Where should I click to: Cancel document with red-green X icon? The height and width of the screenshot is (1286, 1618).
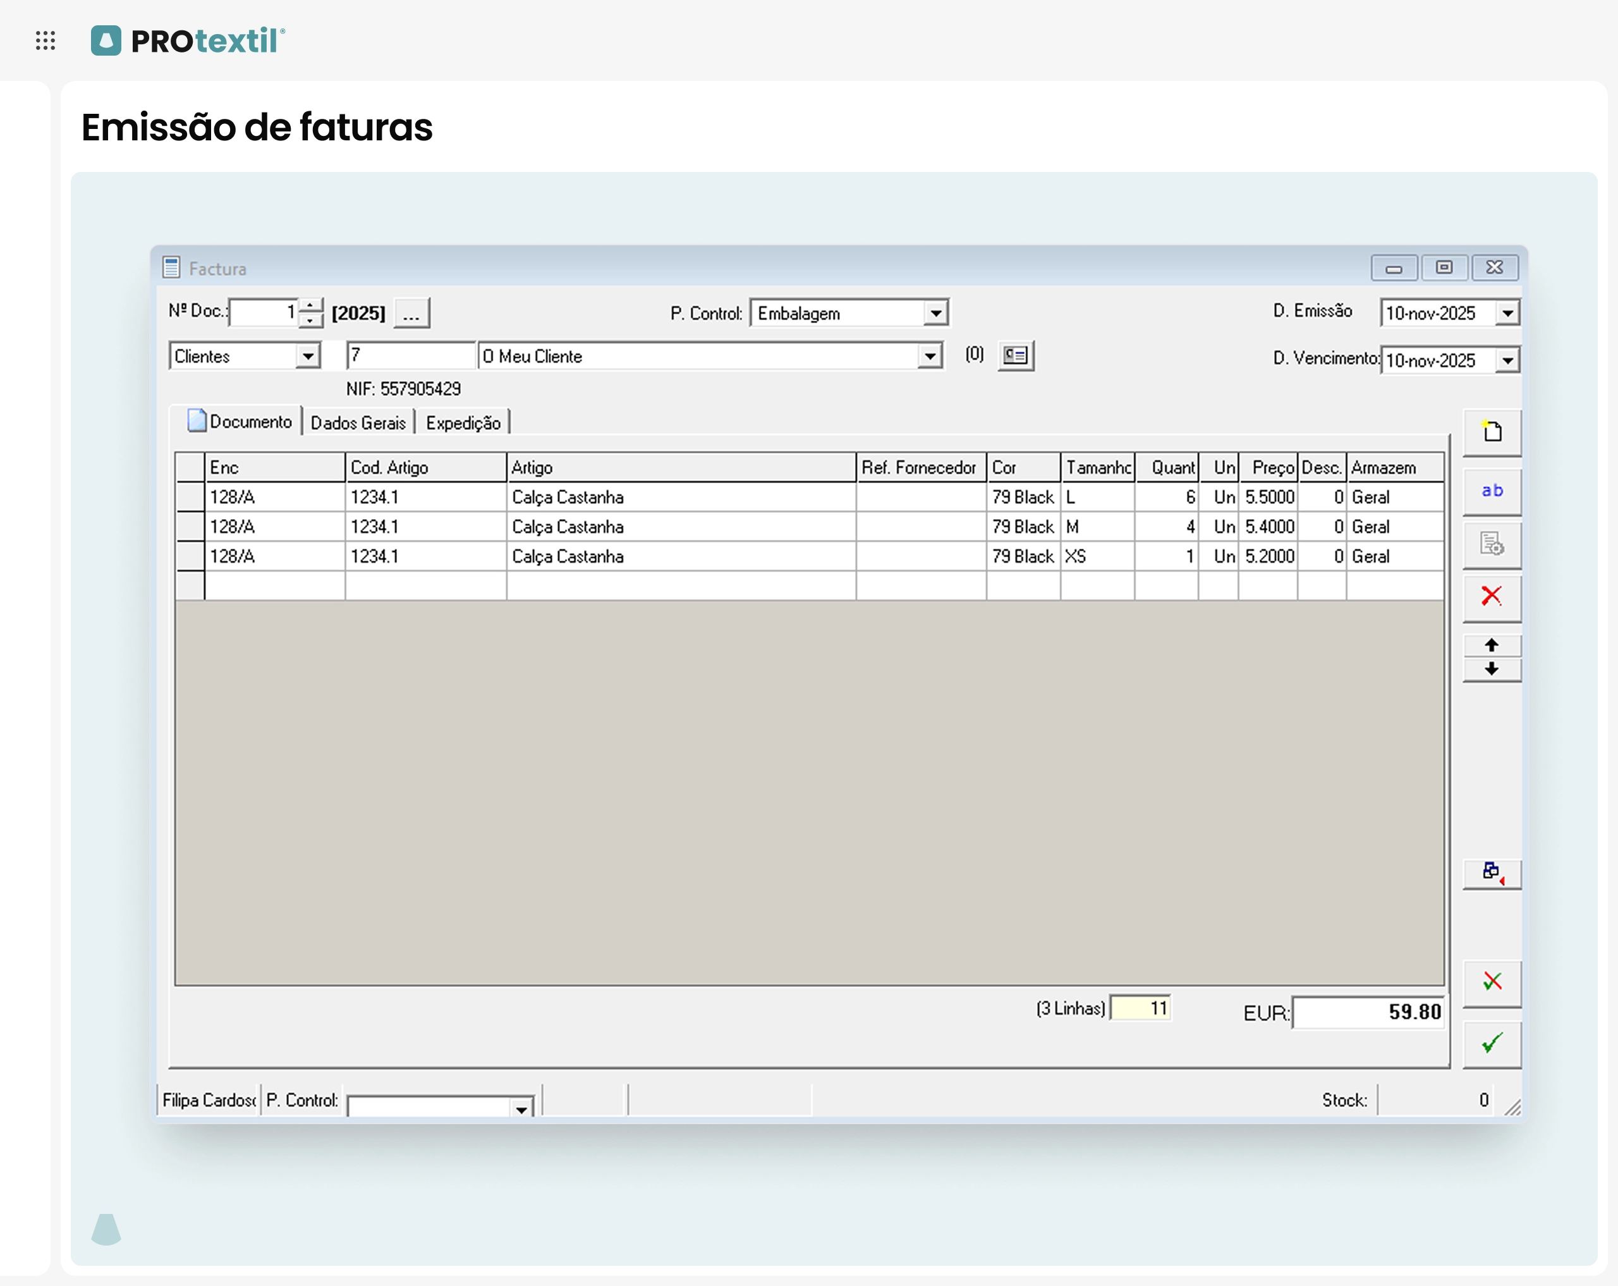tap(1491, 982)
